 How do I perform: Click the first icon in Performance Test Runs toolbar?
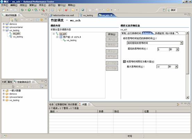point(13,87)
